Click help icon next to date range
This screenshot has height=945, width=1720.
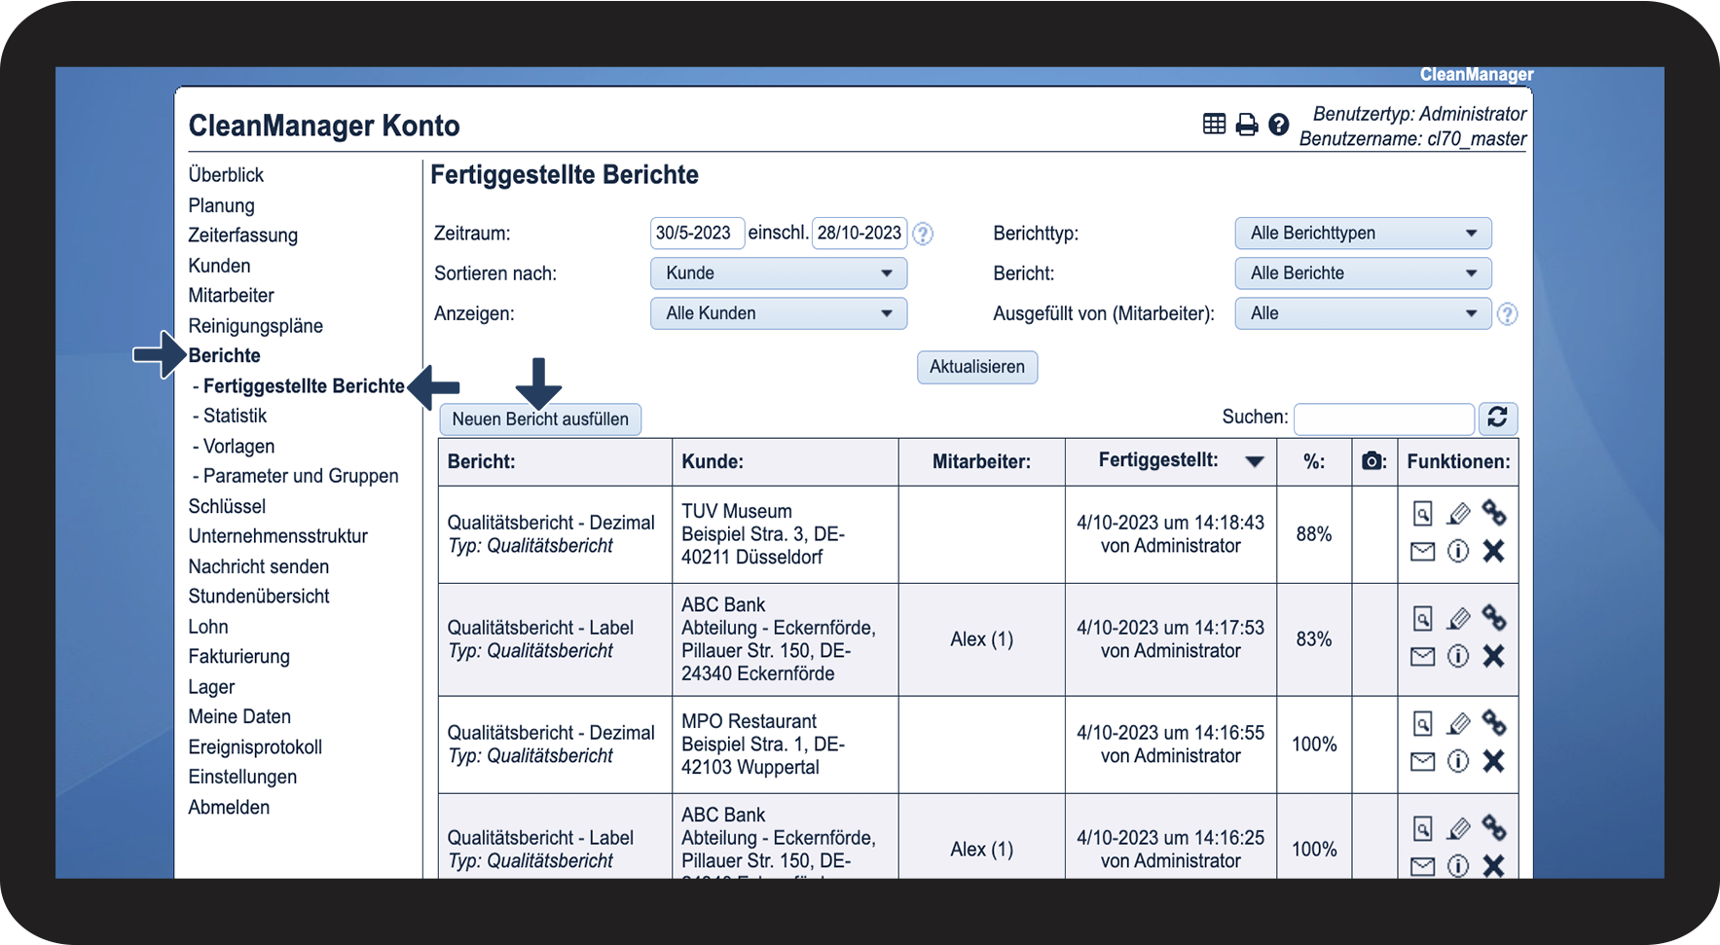923,234
